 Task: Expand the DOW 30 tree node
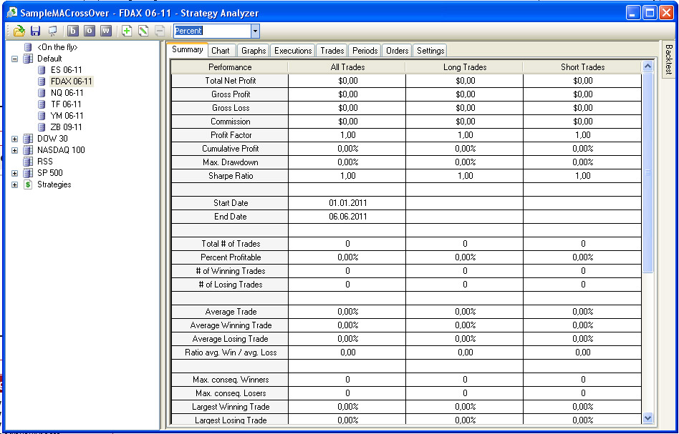15,139
